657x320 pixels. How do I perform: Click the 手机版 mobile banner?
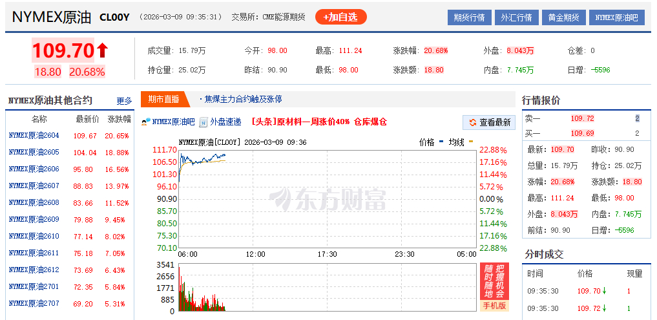coord(494,287)
